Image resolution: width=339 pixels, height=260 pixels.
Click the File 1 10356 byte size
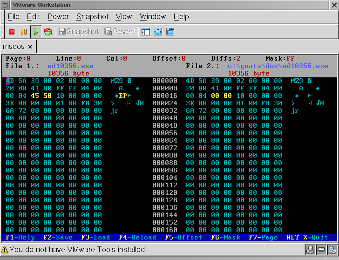pos(68,74)
